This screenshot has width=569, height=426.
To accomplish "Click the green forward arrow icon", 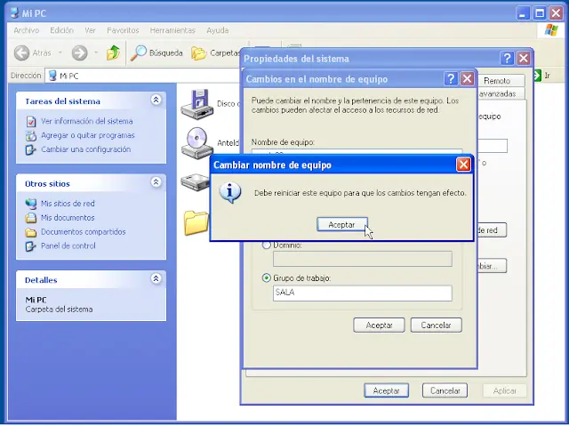I will [x=79, y=52].
